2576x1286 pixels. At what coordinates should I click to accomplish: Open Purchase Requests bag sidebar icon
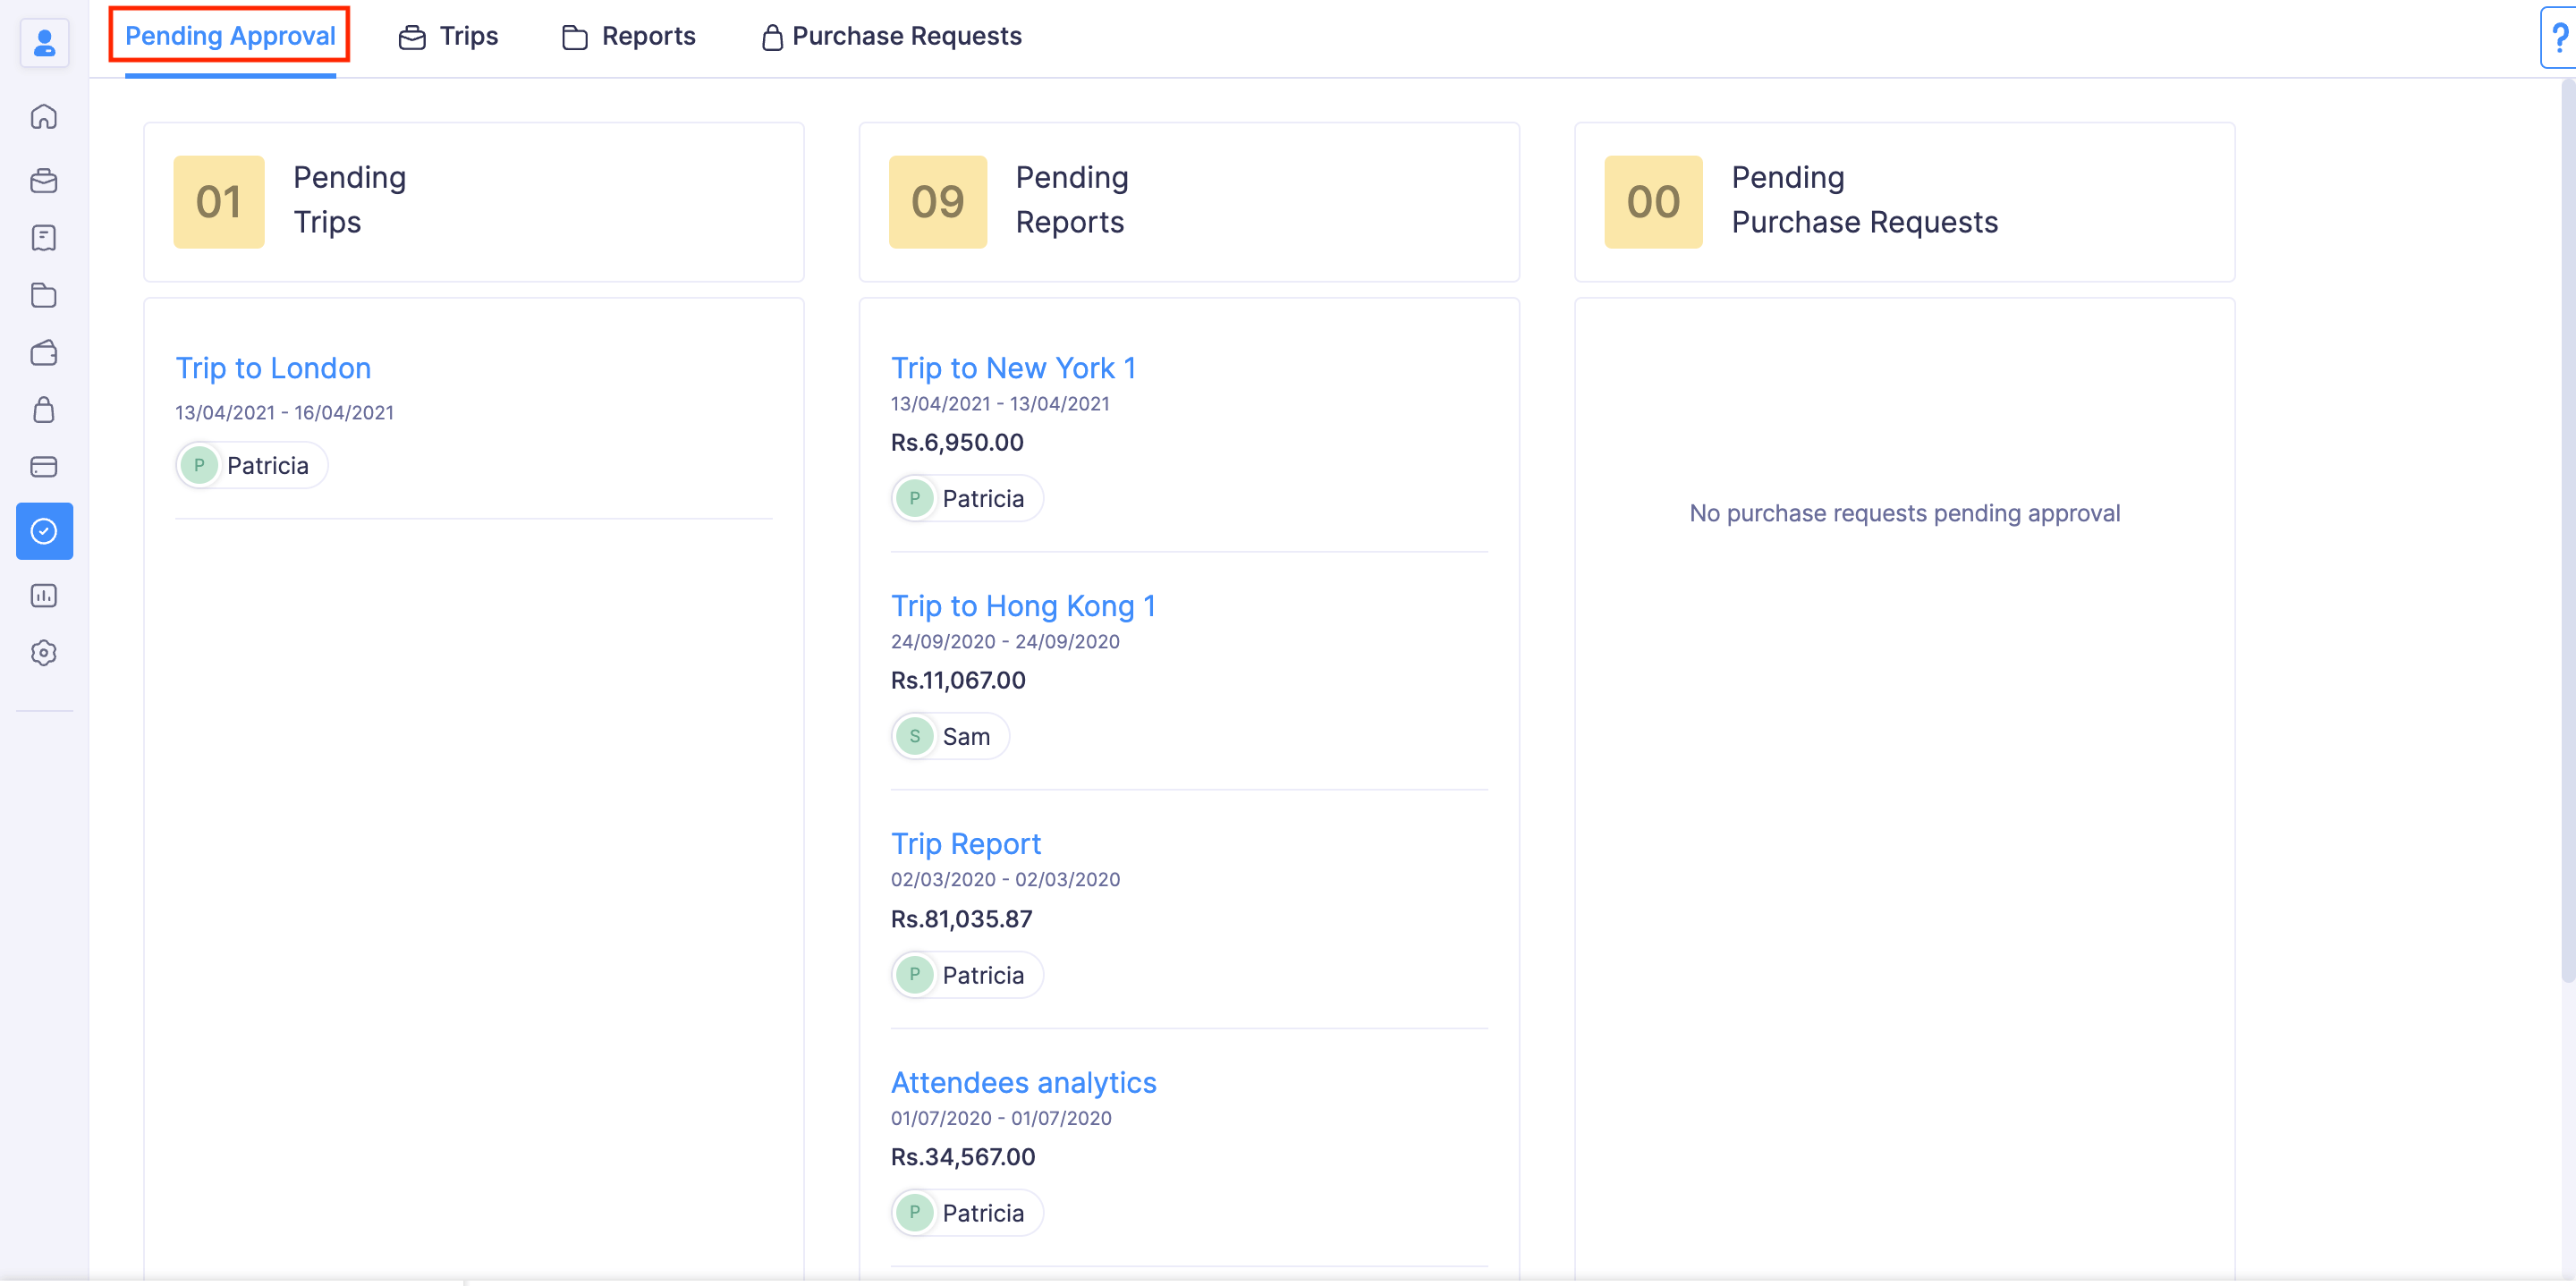tap(44, 410)
